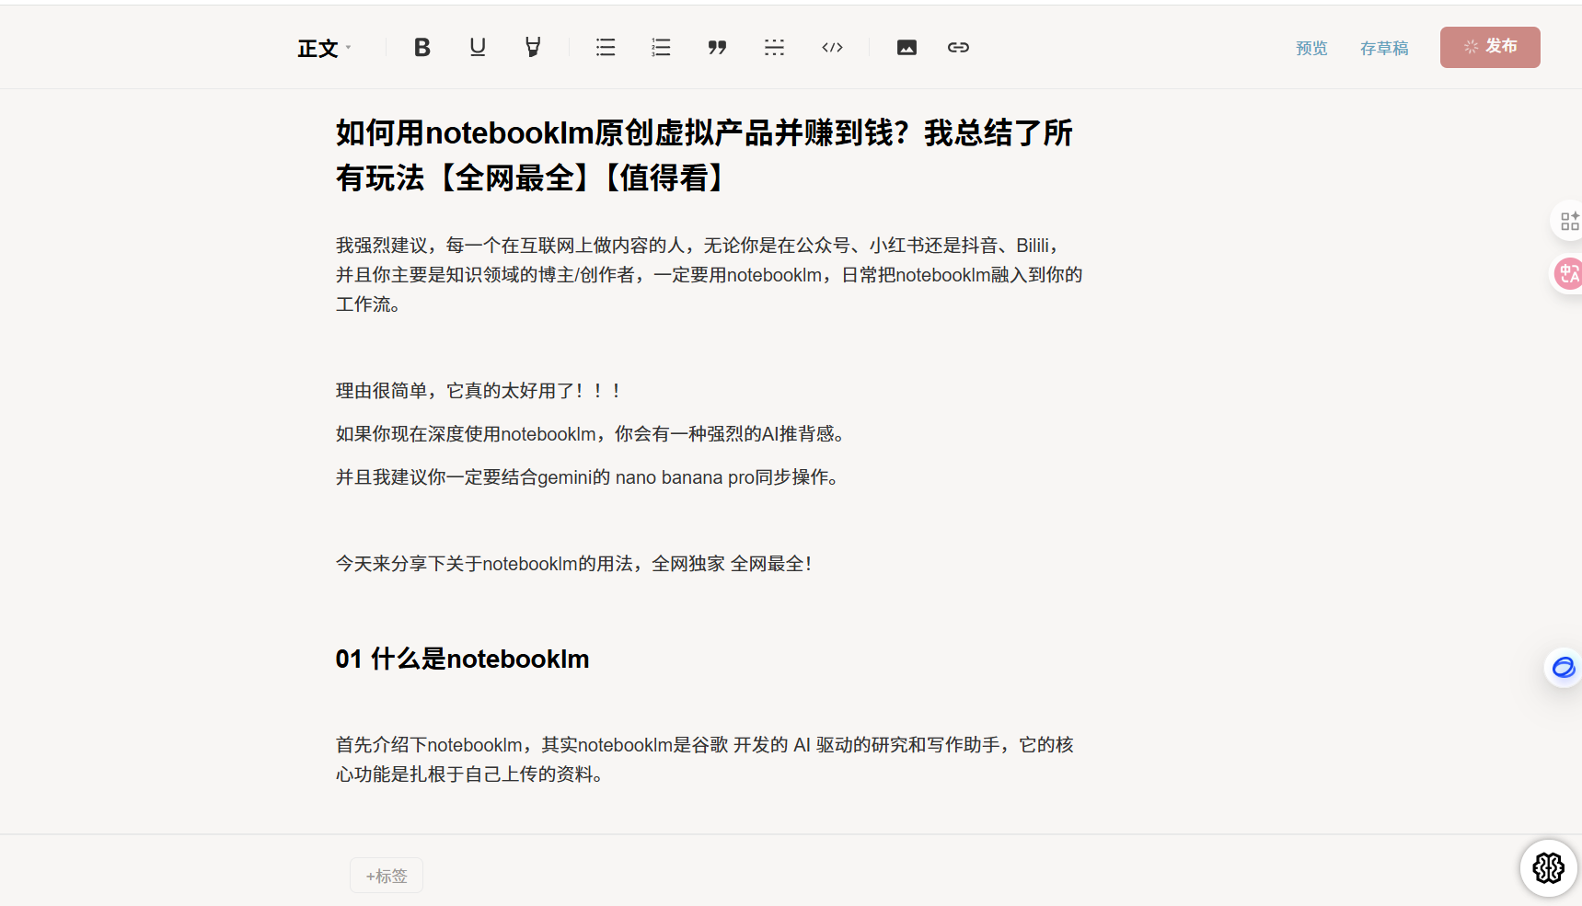Toggle bold formatting in the toolbar
Screen dimensions: 1582x906
coord(422,48)
